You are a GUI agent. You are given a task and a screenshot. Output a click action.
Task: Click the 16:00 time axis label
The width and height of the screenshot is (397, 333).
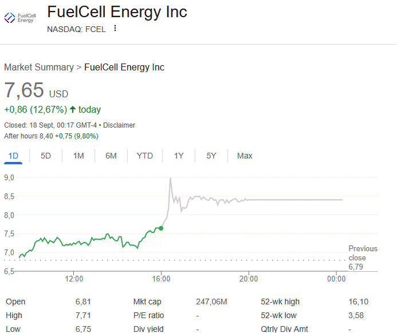point(161,279)
